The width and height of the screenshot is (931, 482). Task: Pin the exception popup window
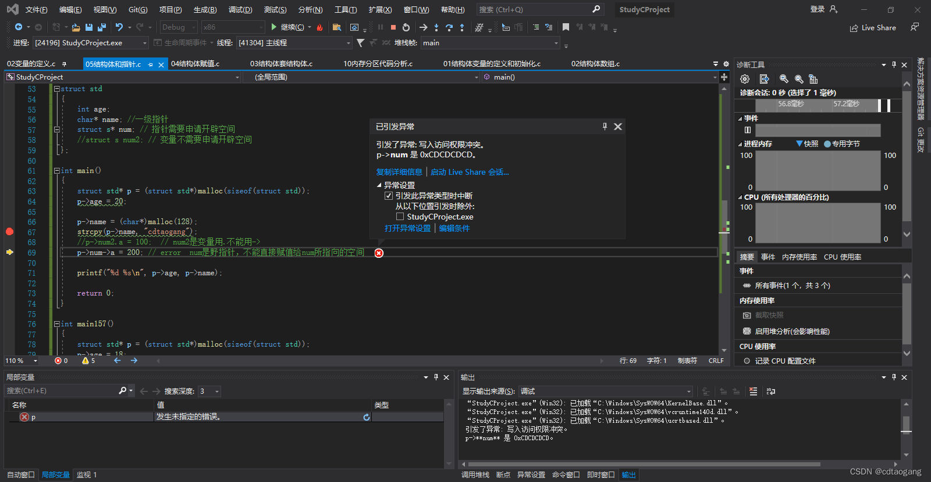click(605, 127)
